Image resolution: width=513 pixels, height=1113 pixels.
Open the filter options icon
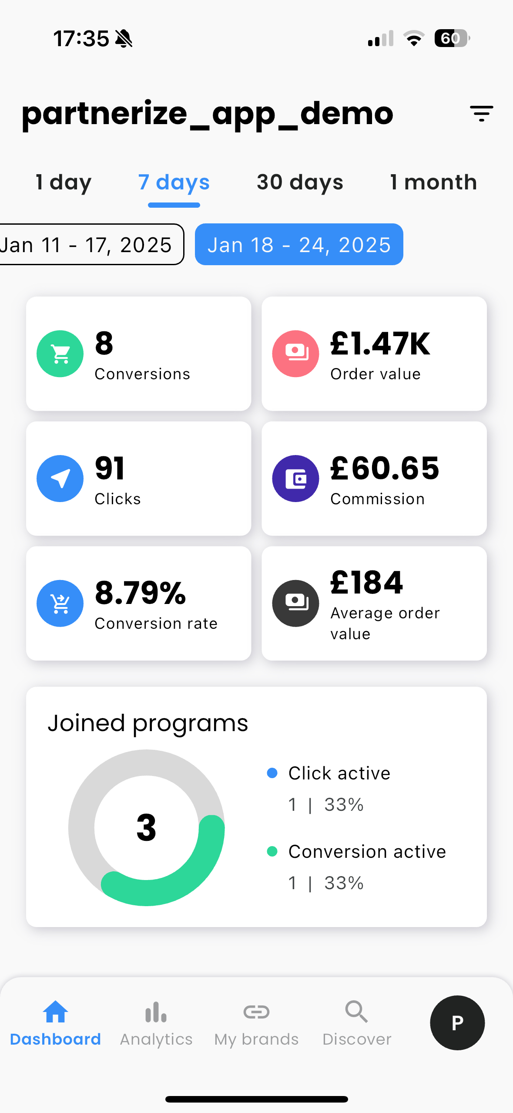click(481, 114)
